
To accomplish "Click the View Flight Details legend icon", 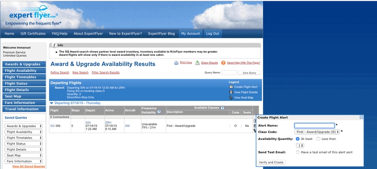I will click(x=231, y=92).
